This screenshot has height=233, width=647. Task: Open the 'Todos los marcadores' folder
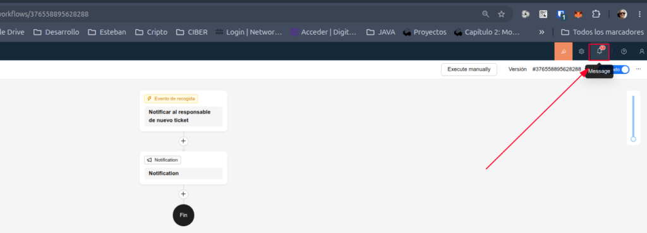tap(602, 32)
